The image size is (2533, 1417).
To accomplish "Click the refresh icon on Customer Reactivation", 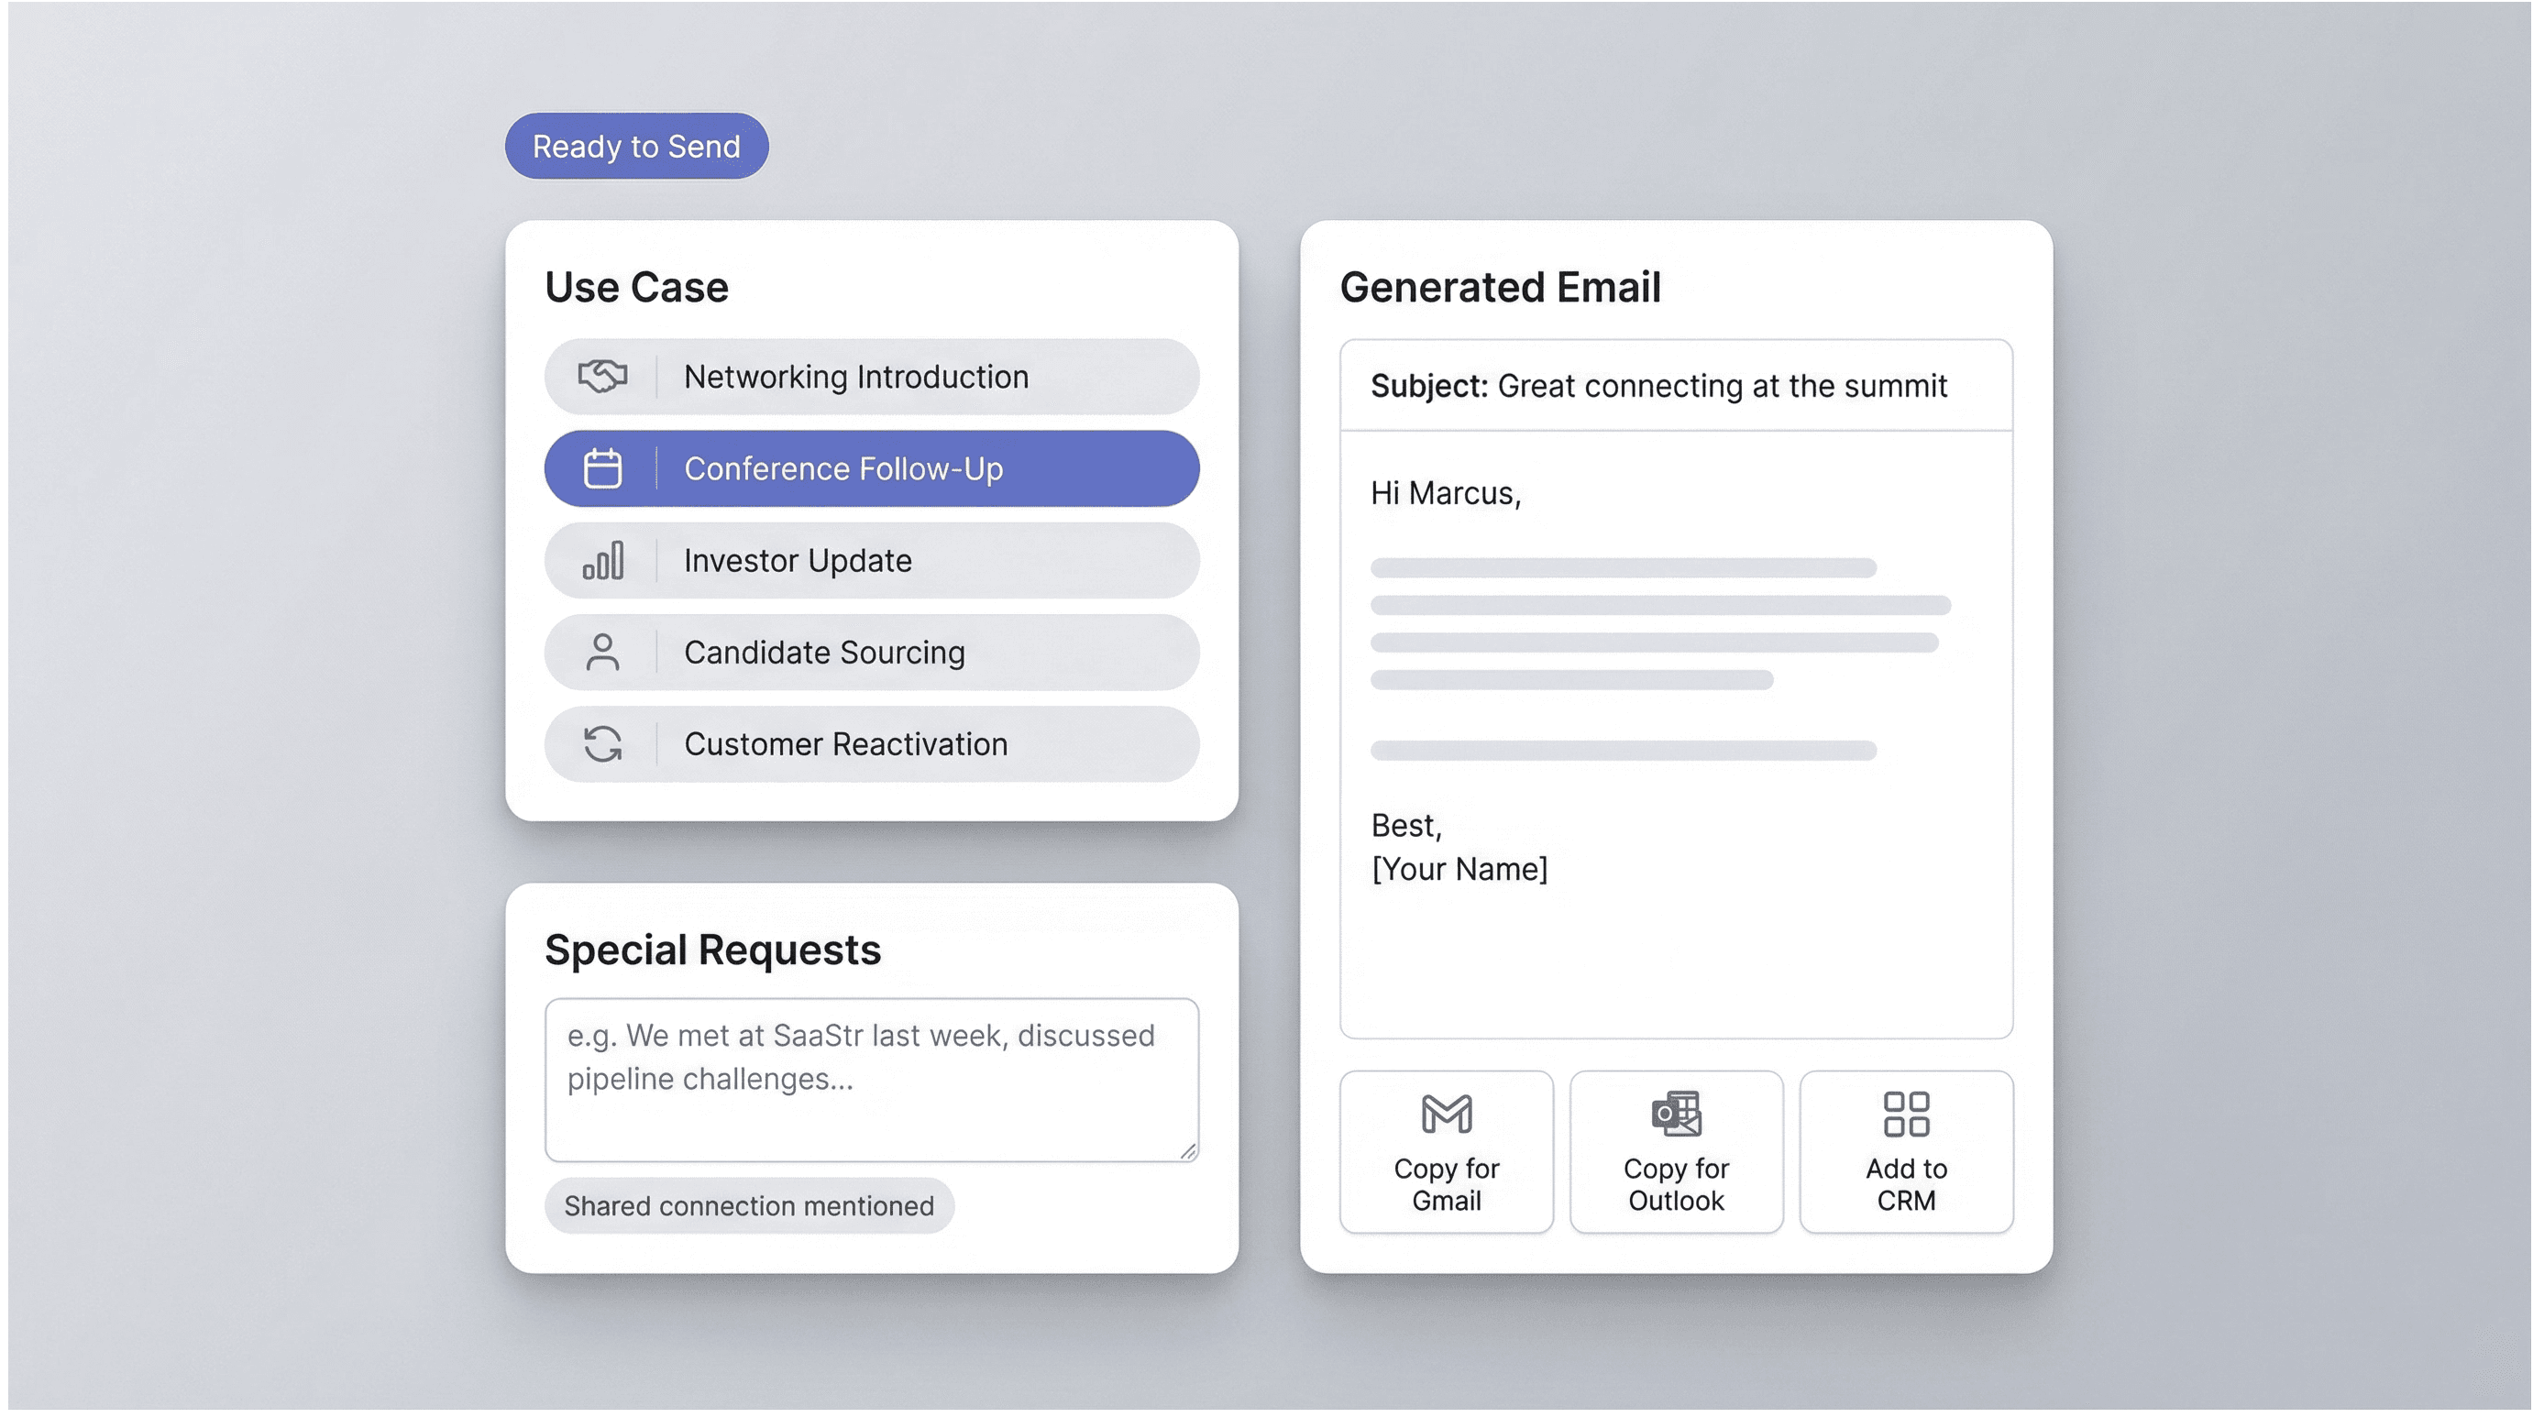I will click(x=602, y=744).
